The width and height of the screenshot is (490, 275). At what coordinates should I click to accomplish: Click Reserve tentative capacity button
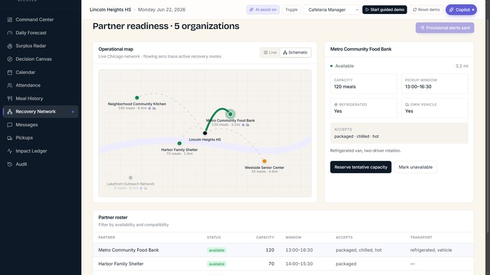[x=361, y=167]
